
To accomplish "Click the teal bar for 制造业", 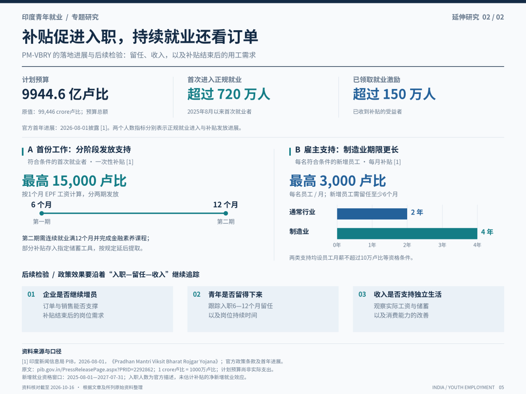I will 407,233.
